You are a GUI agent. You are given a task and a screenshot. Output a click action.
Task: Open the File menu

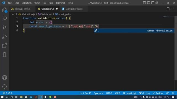point(10,3)
